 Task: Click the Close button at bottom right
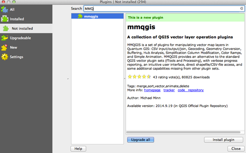tap(236, 148)
